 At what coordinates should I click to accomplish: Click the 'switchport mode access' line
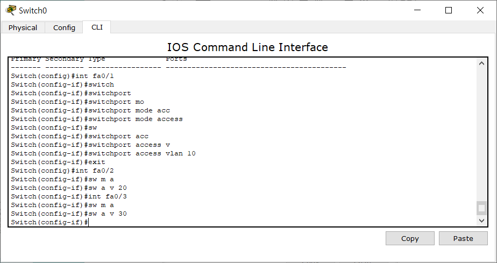[97, 119]
